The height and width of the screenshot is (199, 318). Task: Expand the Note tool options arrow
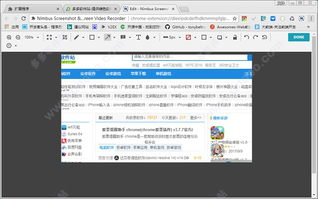pyautogui.click(x=130, y=38)
